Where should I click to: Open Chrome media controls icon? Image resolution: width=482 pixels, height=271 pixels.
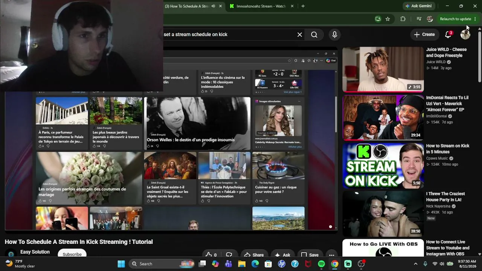419,19
